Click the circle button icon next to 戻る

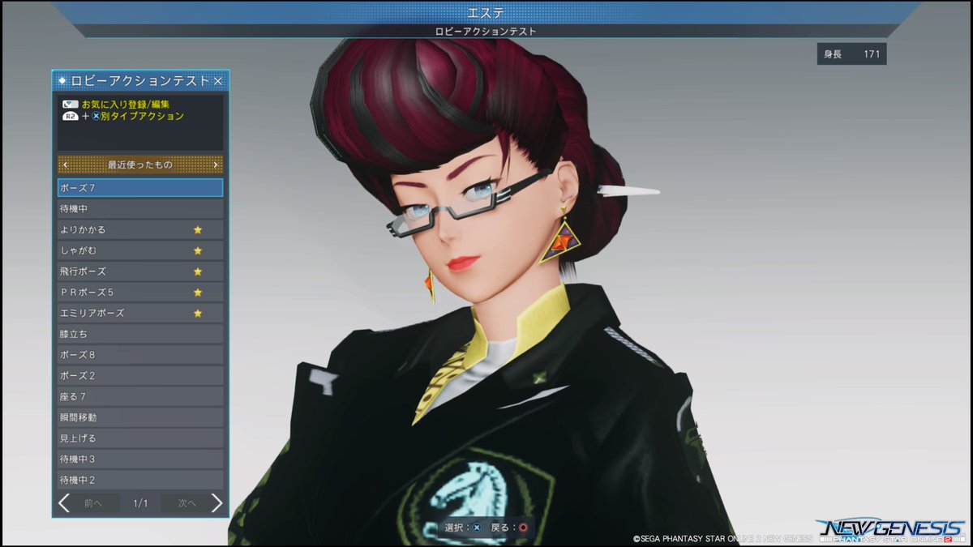point(523,528)
